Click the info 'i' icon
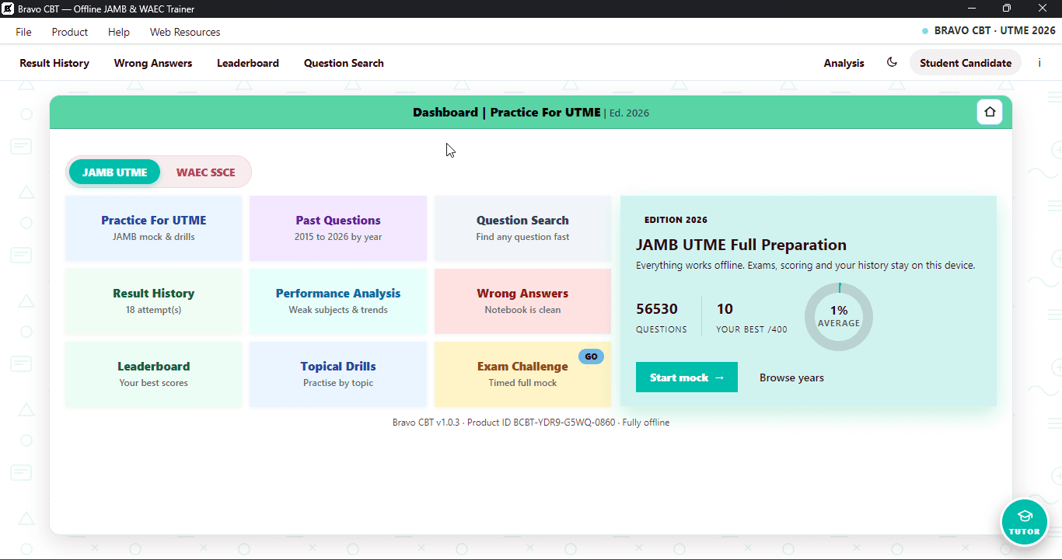Screen dimensions: 1062x560 [1039, 63]
